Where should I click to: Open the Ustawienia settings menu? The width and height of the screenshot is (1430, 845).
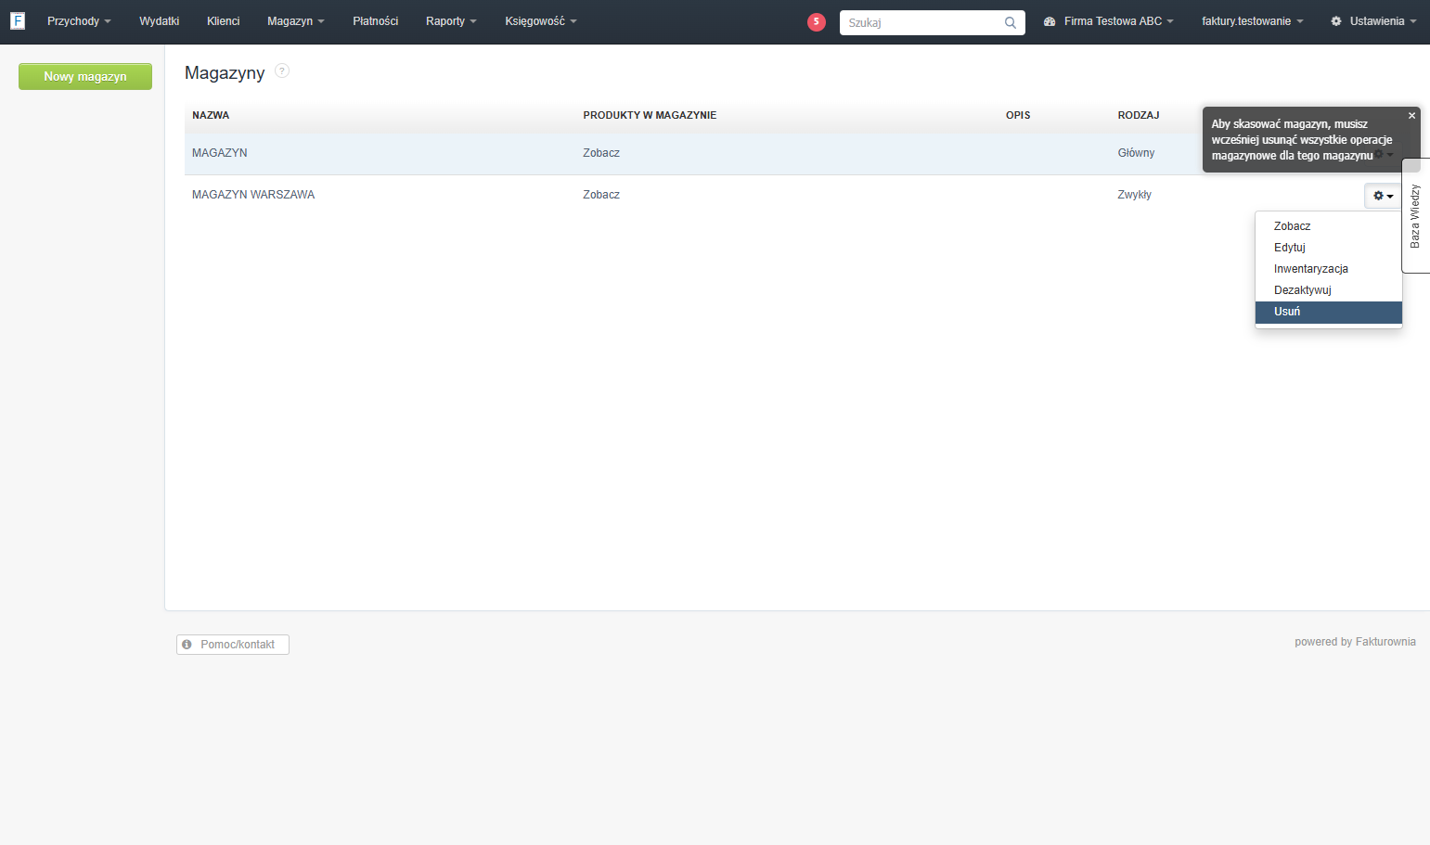[x=1373, y=21]
